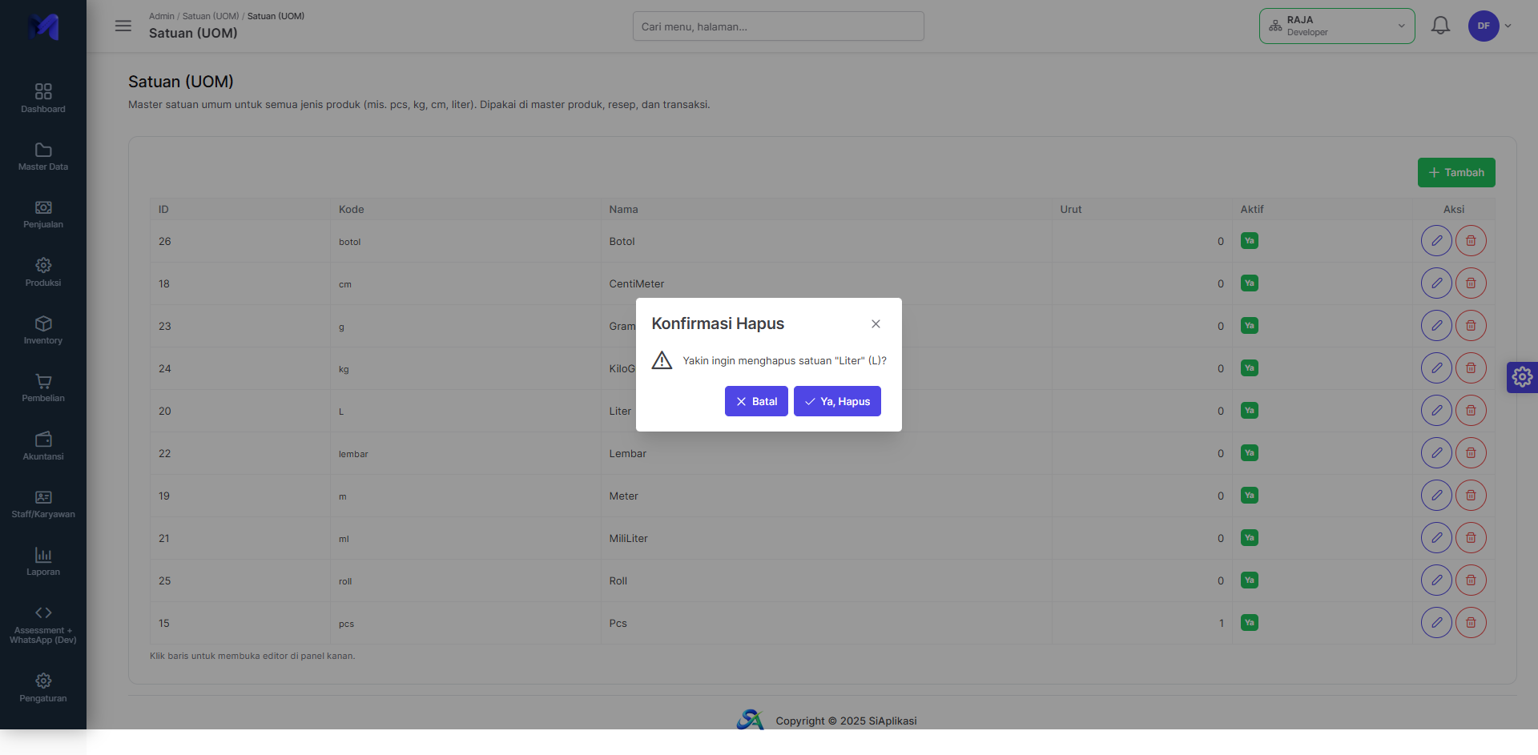
Task: Click the Copyright 2025 SiAplikasi footer text
Action: [846, 721]
